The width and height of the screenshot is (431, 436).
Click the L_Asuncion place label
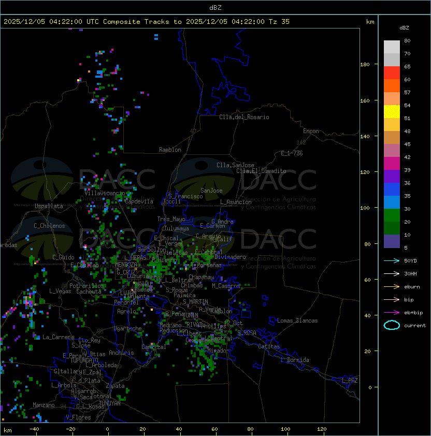pos(236,202)
